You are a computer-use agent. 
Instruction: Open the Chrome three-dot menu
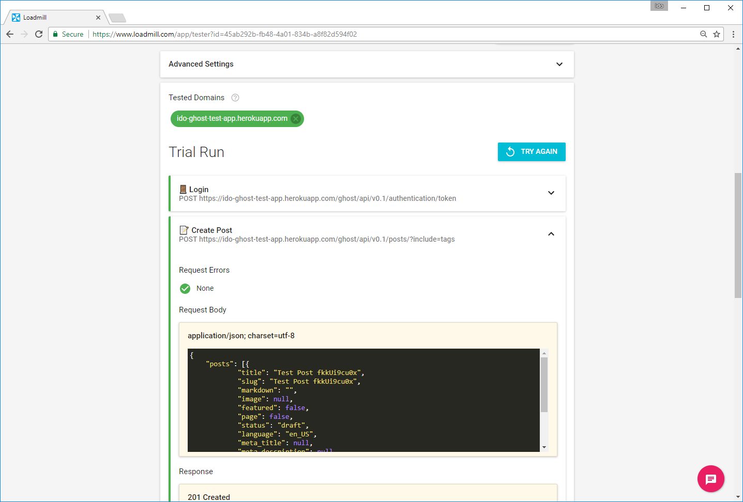click(x=733, y=34)
